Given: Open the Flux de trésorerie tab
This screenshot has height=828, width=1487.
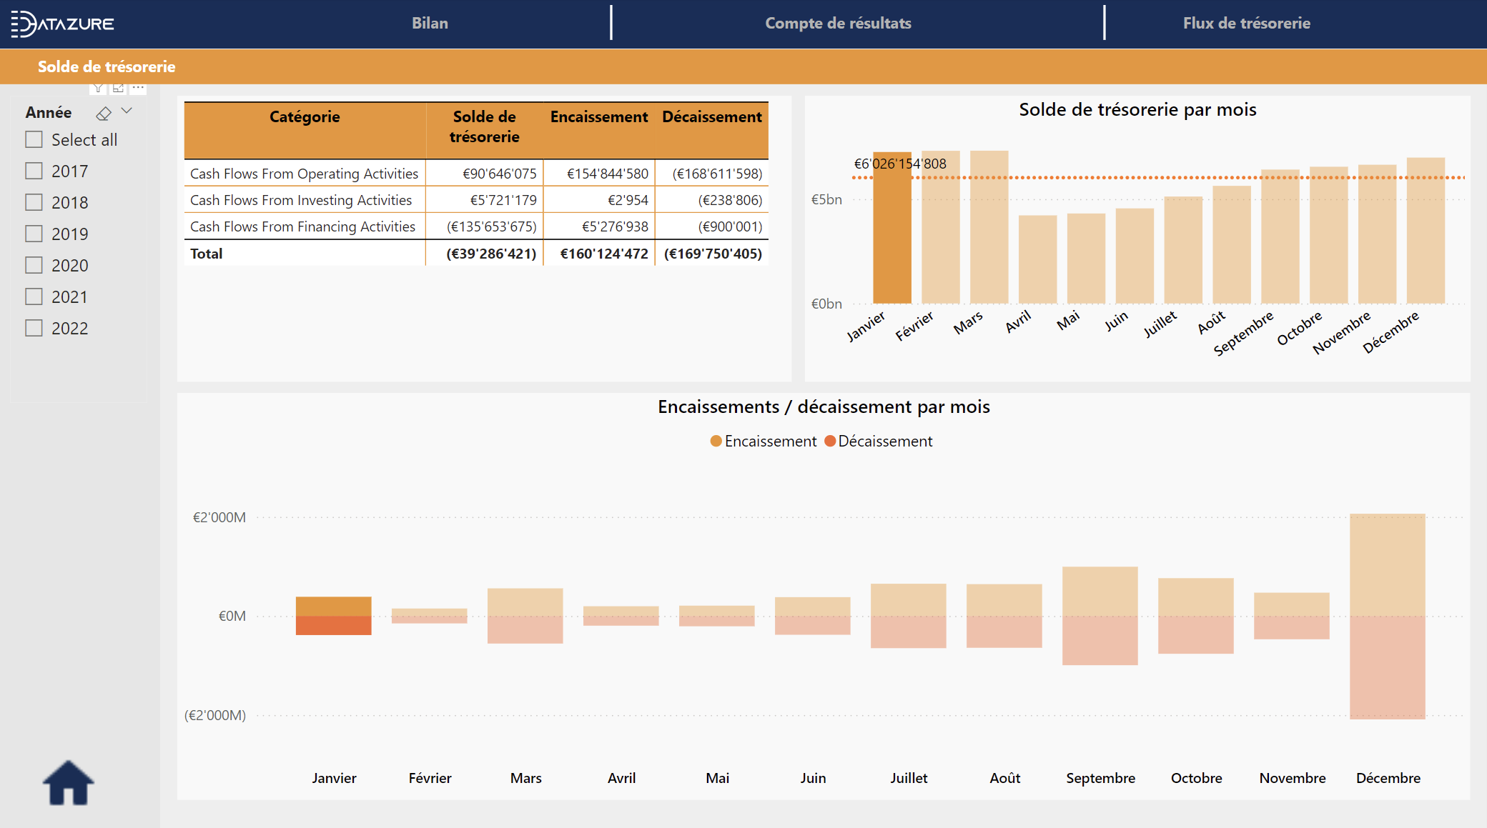Looking at the screenshot, I should coord(1246,23).
